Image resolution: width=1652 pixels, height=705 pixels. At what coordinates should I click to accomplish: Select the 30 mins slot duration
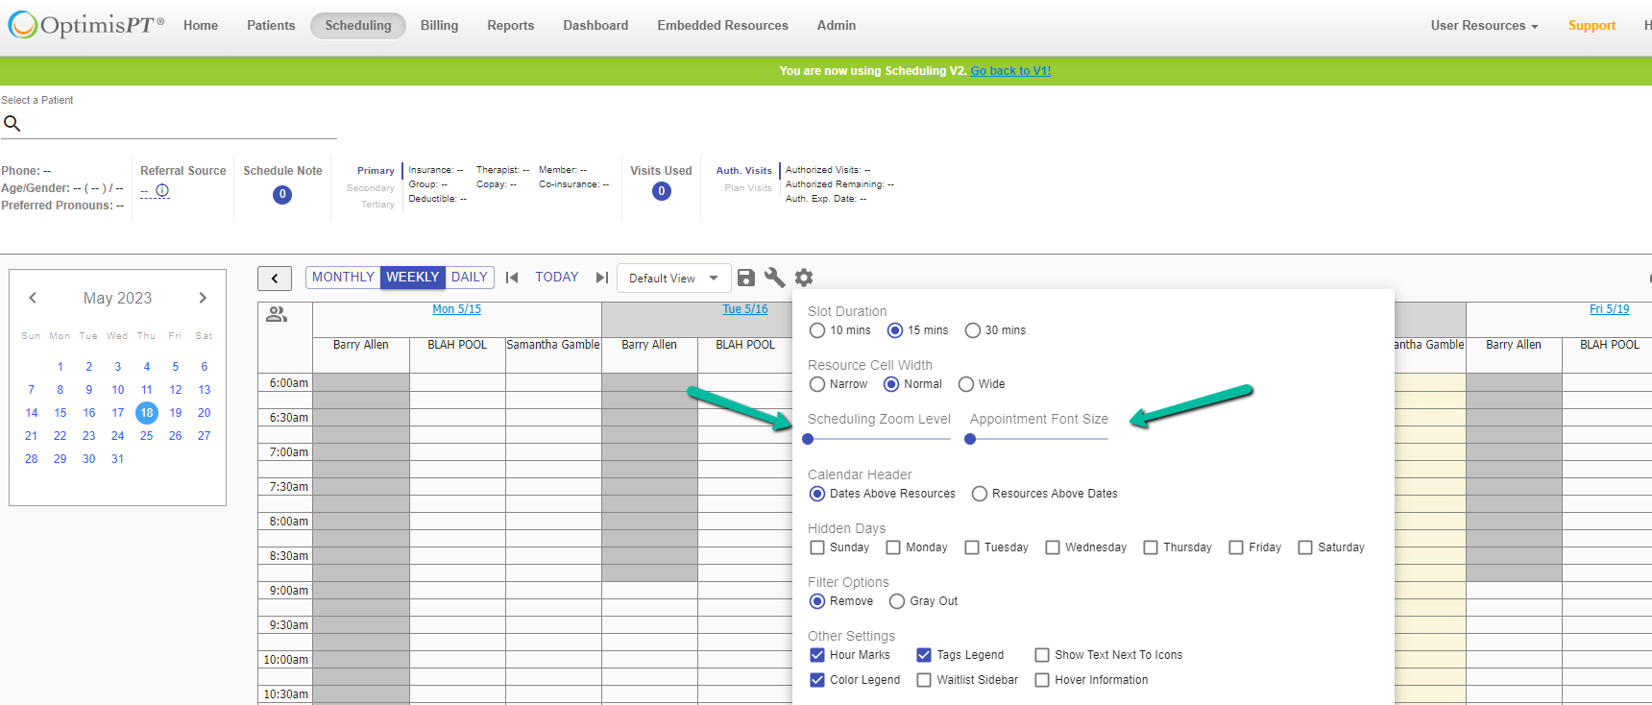pyautogui.click(x=973, y=330)
